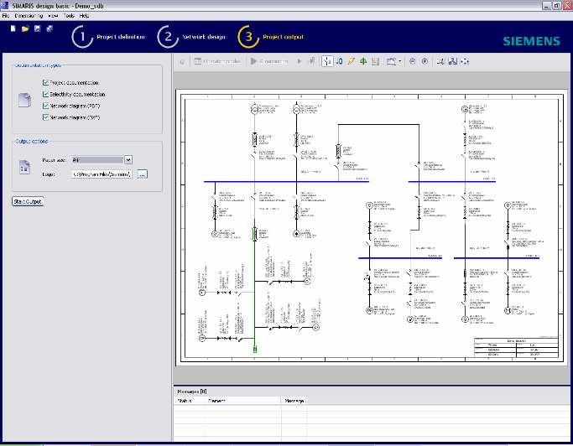573x446 pixels.
Task: Click the 'Messages [0]' panel title
Action: pyautogui.click(x=192, y=392)
